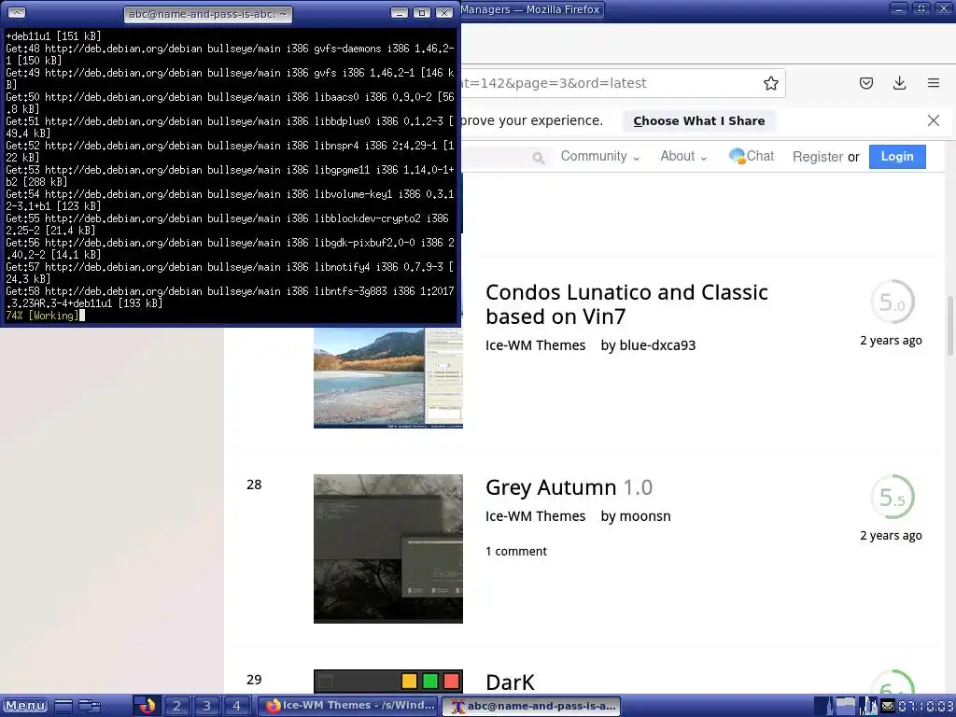The image size is (956, 717).
Task: Open the Register link
Action: click(818, 157)
